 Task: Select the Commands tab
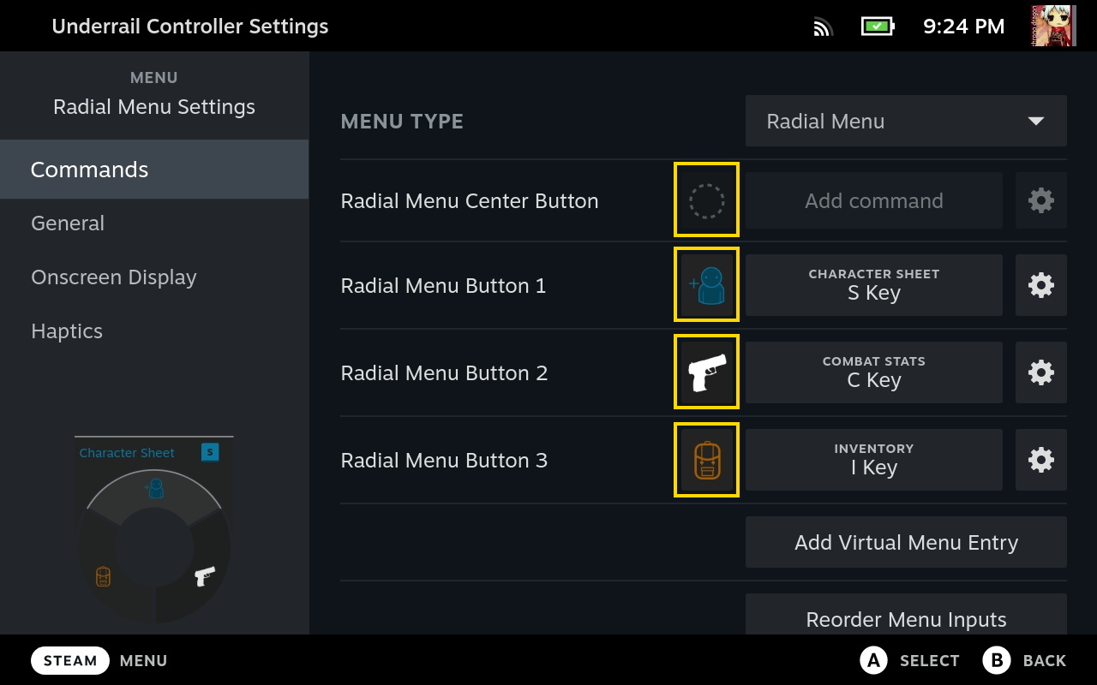point(154,170)
